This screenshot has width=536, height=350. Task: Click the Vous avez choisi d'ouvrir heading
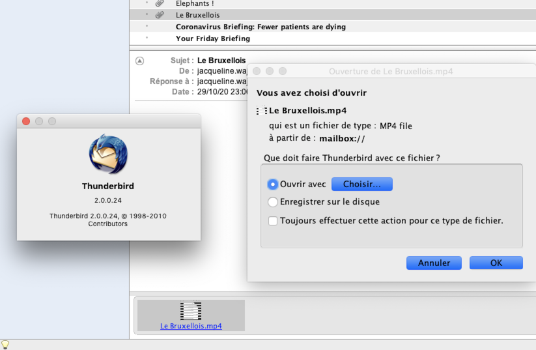pyautogui.click(x=311, y=93)
